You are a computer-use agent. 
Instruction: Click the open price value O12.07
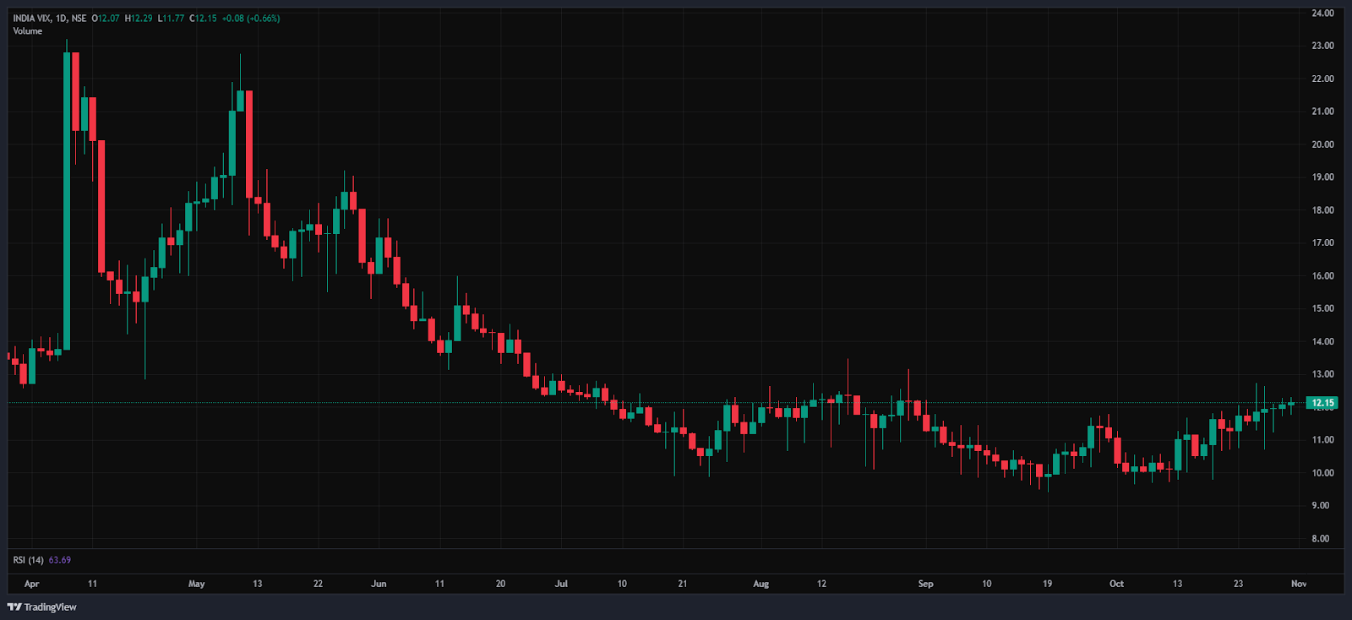[x=106, y=19]
